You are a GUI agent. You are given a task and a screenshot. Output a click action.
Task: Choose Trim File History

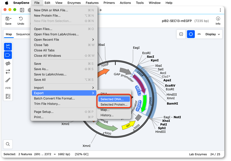point(64,104)
